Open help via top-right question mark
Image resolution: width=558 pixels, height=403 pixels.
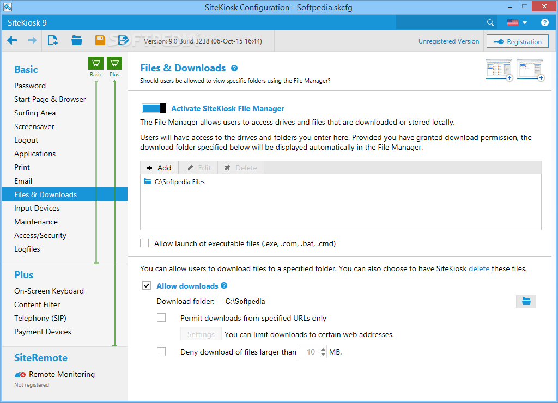click(544, 22)
